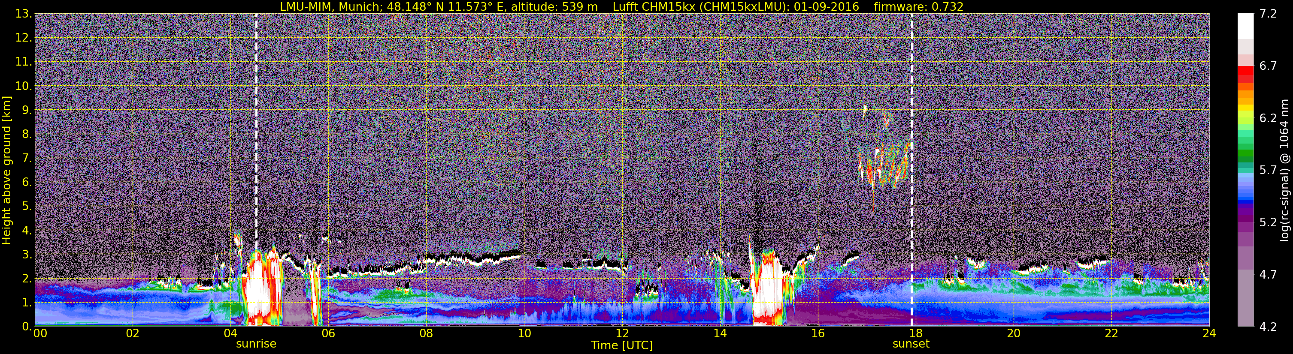Click the white dashed sunset marker line
Image resolution: width=1293 pixels, height=354 pixels.
(x=911, y=169)
